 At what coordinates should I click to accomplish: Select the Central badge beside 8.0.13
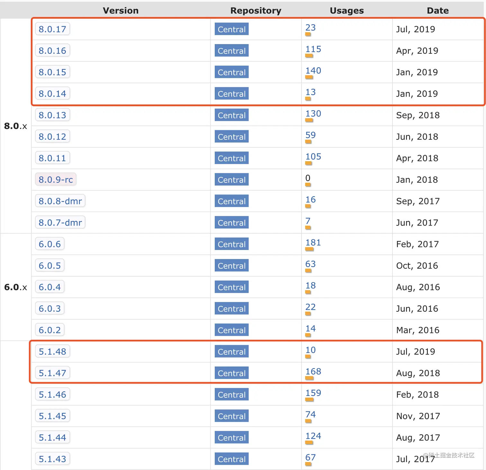pos(231,115)
